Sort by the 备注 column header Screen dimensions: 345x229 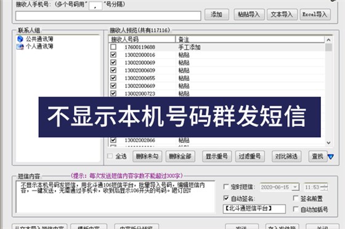(x=250, y=39)
